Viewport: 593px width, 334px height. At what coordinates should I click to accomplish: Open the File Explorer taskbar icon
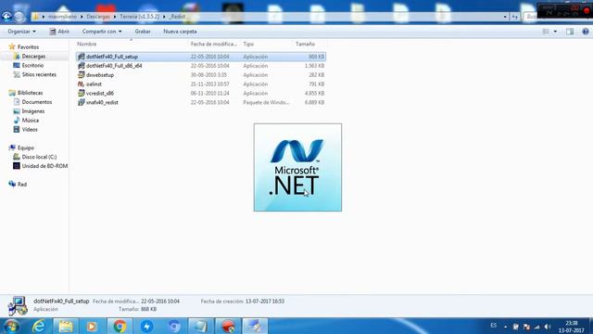pyautogui.click(x=66, y=326)
